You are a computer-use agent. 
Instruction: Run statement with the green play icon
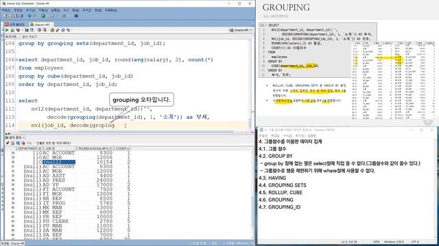[x=7, y=30]
